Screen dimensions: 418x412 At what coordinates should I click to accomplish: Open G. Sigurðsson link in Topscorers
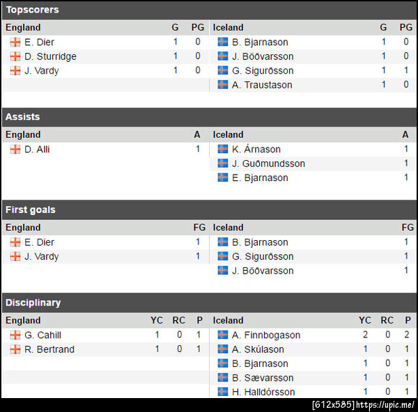(263, 70)
